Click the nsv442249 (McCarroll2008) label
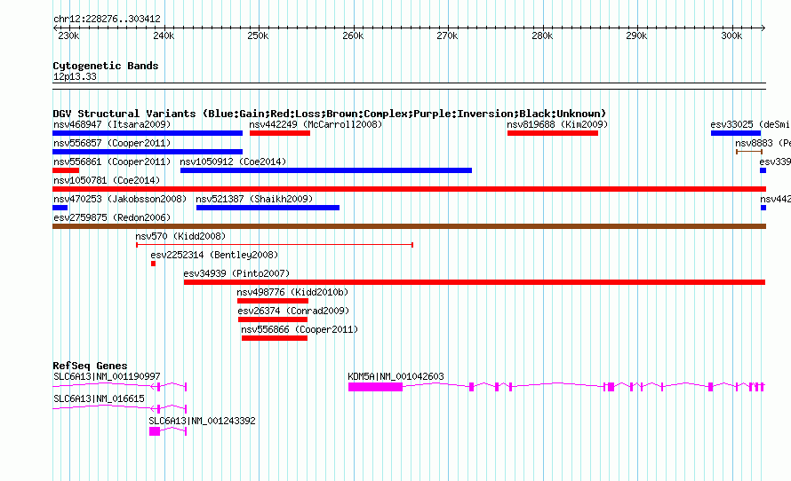The height and width of the screenshot is (481, 791). point(316,124)
